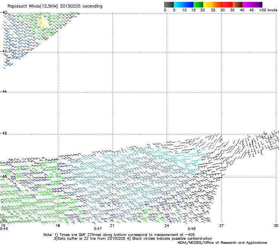
Task: Click the brown 35-40 knots color swatch
Action: click(x=238, y=5)
